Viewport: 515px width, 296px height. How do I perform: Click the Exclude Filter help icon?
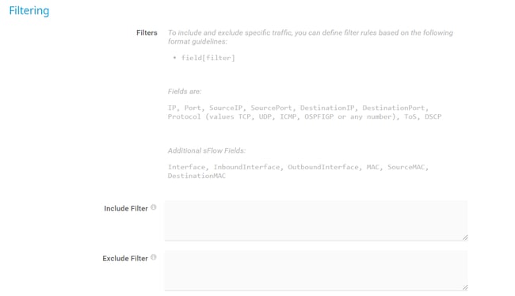pyautogui.click(x=154, y=257)
